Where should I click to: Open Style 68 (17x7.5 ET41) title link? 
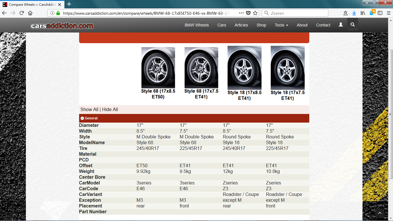pyautogui.click(x=201, y=94)
